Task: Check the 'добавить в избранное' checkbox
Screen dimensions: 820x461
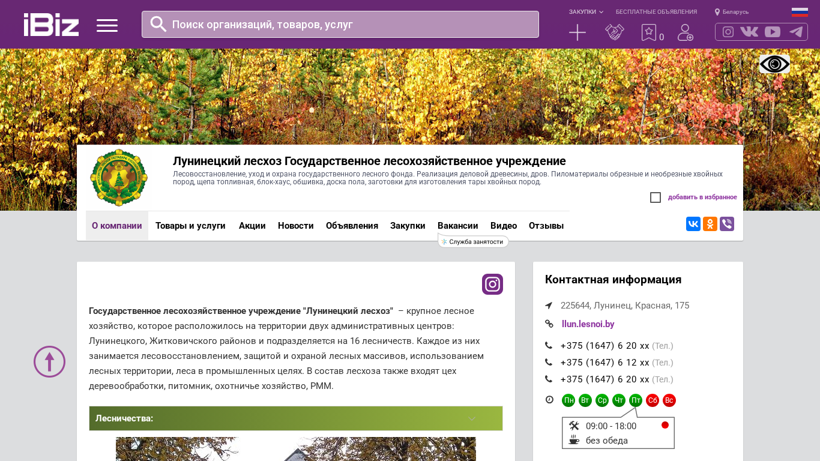Action: click(x=656, y=197)
